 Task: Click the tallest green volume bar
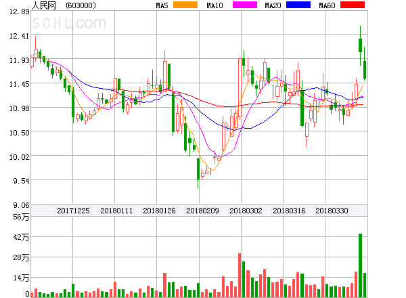tap(360, 265)
